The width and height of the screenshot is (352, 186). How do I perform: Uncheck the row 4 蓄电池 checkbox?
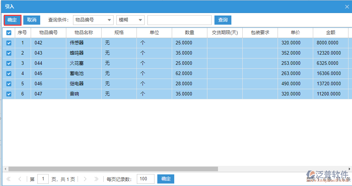[9, 74]
